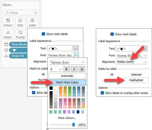Untick Show mark labels in right panel
The image size is (152, 130).
pos(112,34)
